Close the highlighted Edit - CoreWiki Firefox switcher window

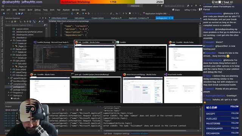tap(113, 42)
